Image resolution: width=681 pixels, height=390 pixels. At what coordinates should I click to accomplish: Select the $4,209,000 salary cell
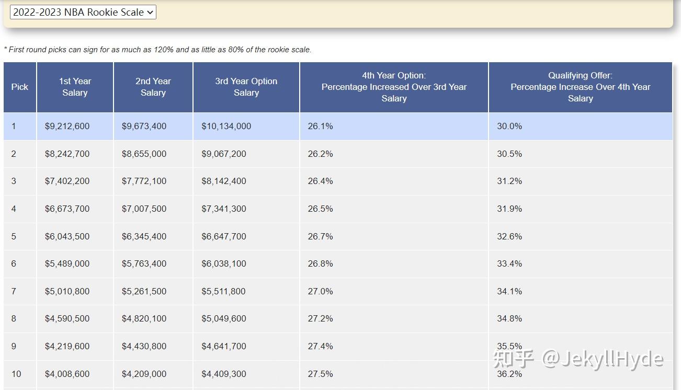[x=153, y=374]
